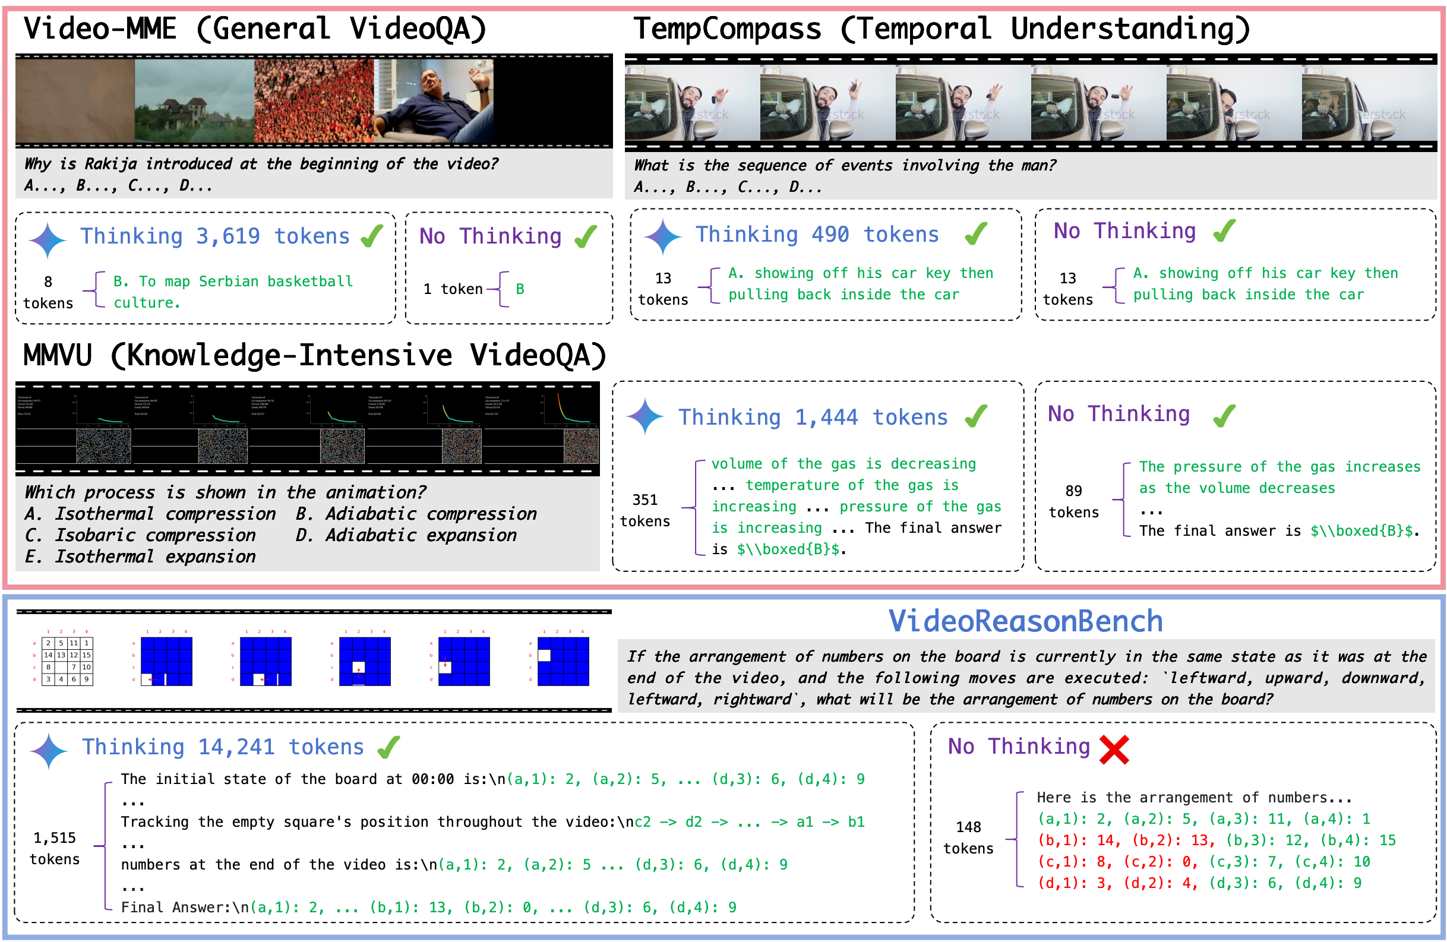Click the '1,515 tokens' label
This screenshot has height=942, width=1447.
pos(55,848)
